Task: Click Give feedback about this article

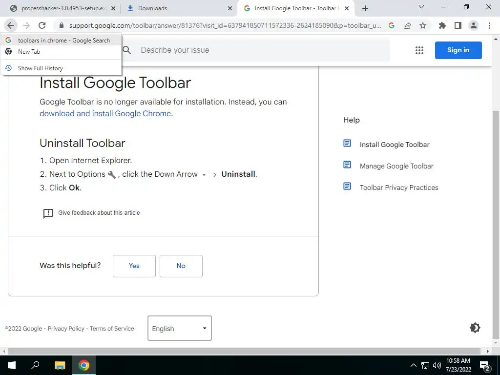Action: tap(99, 213)
